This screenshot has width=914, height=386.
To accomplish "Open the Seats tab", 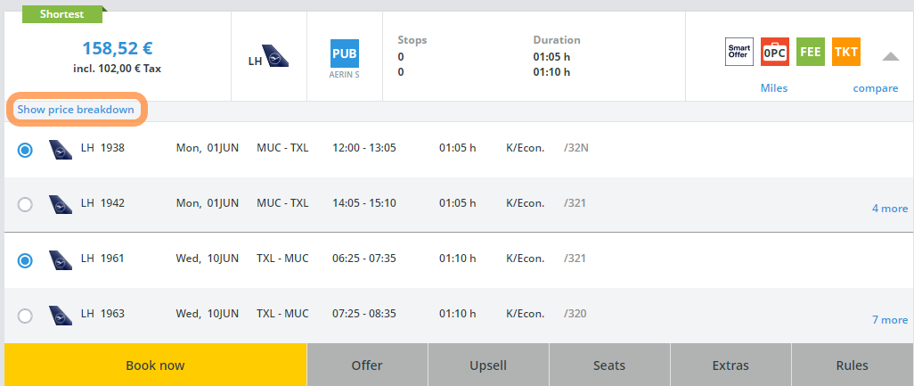I will 609,365.
